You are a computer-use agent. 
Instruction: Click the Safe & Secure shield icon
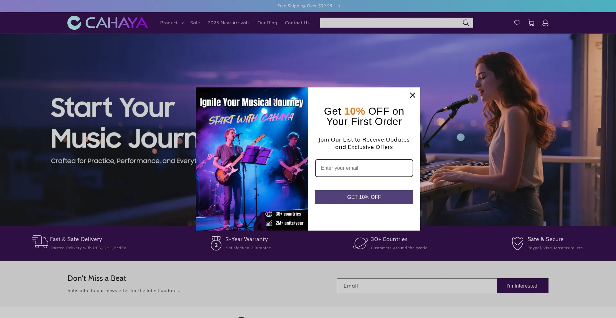(x=518, y=243)
